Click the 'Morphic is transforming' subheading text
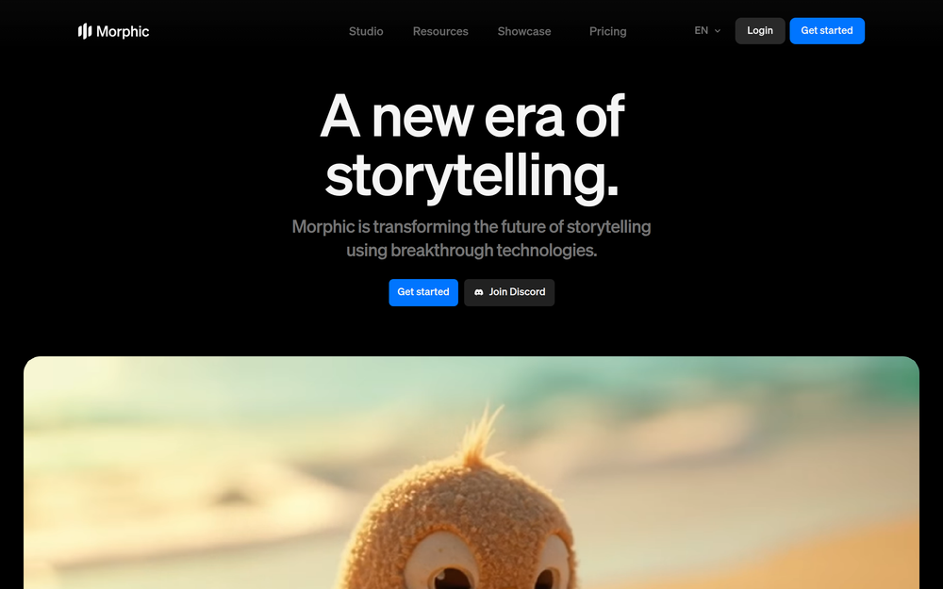Image resolution: width=943 pixels, height=589 pixels. tap(471, 238)
